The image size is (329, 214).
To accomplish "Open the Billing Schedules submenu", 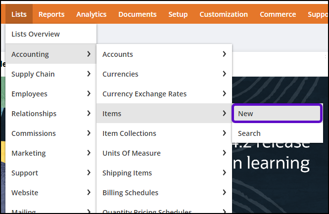I will 164,193.
